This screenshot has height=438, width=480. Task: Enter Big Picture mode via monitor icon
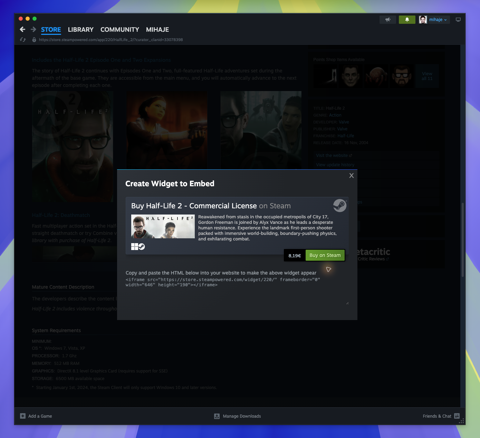[458, 20]
